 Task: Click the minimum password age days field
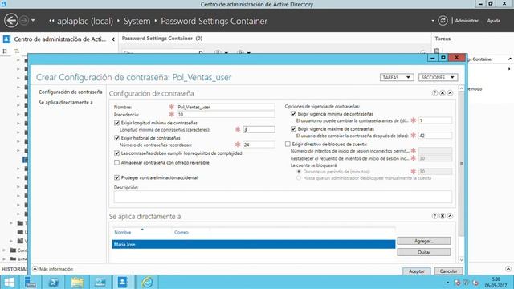point(435,120)
